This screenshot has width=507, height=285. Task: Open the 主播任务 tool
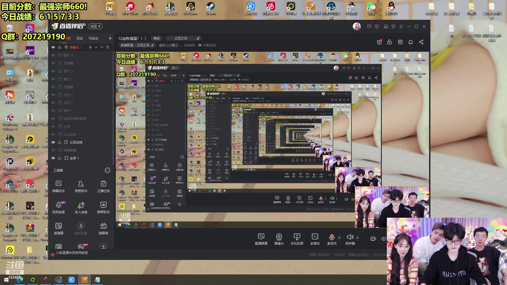click(x=104, y=186)
